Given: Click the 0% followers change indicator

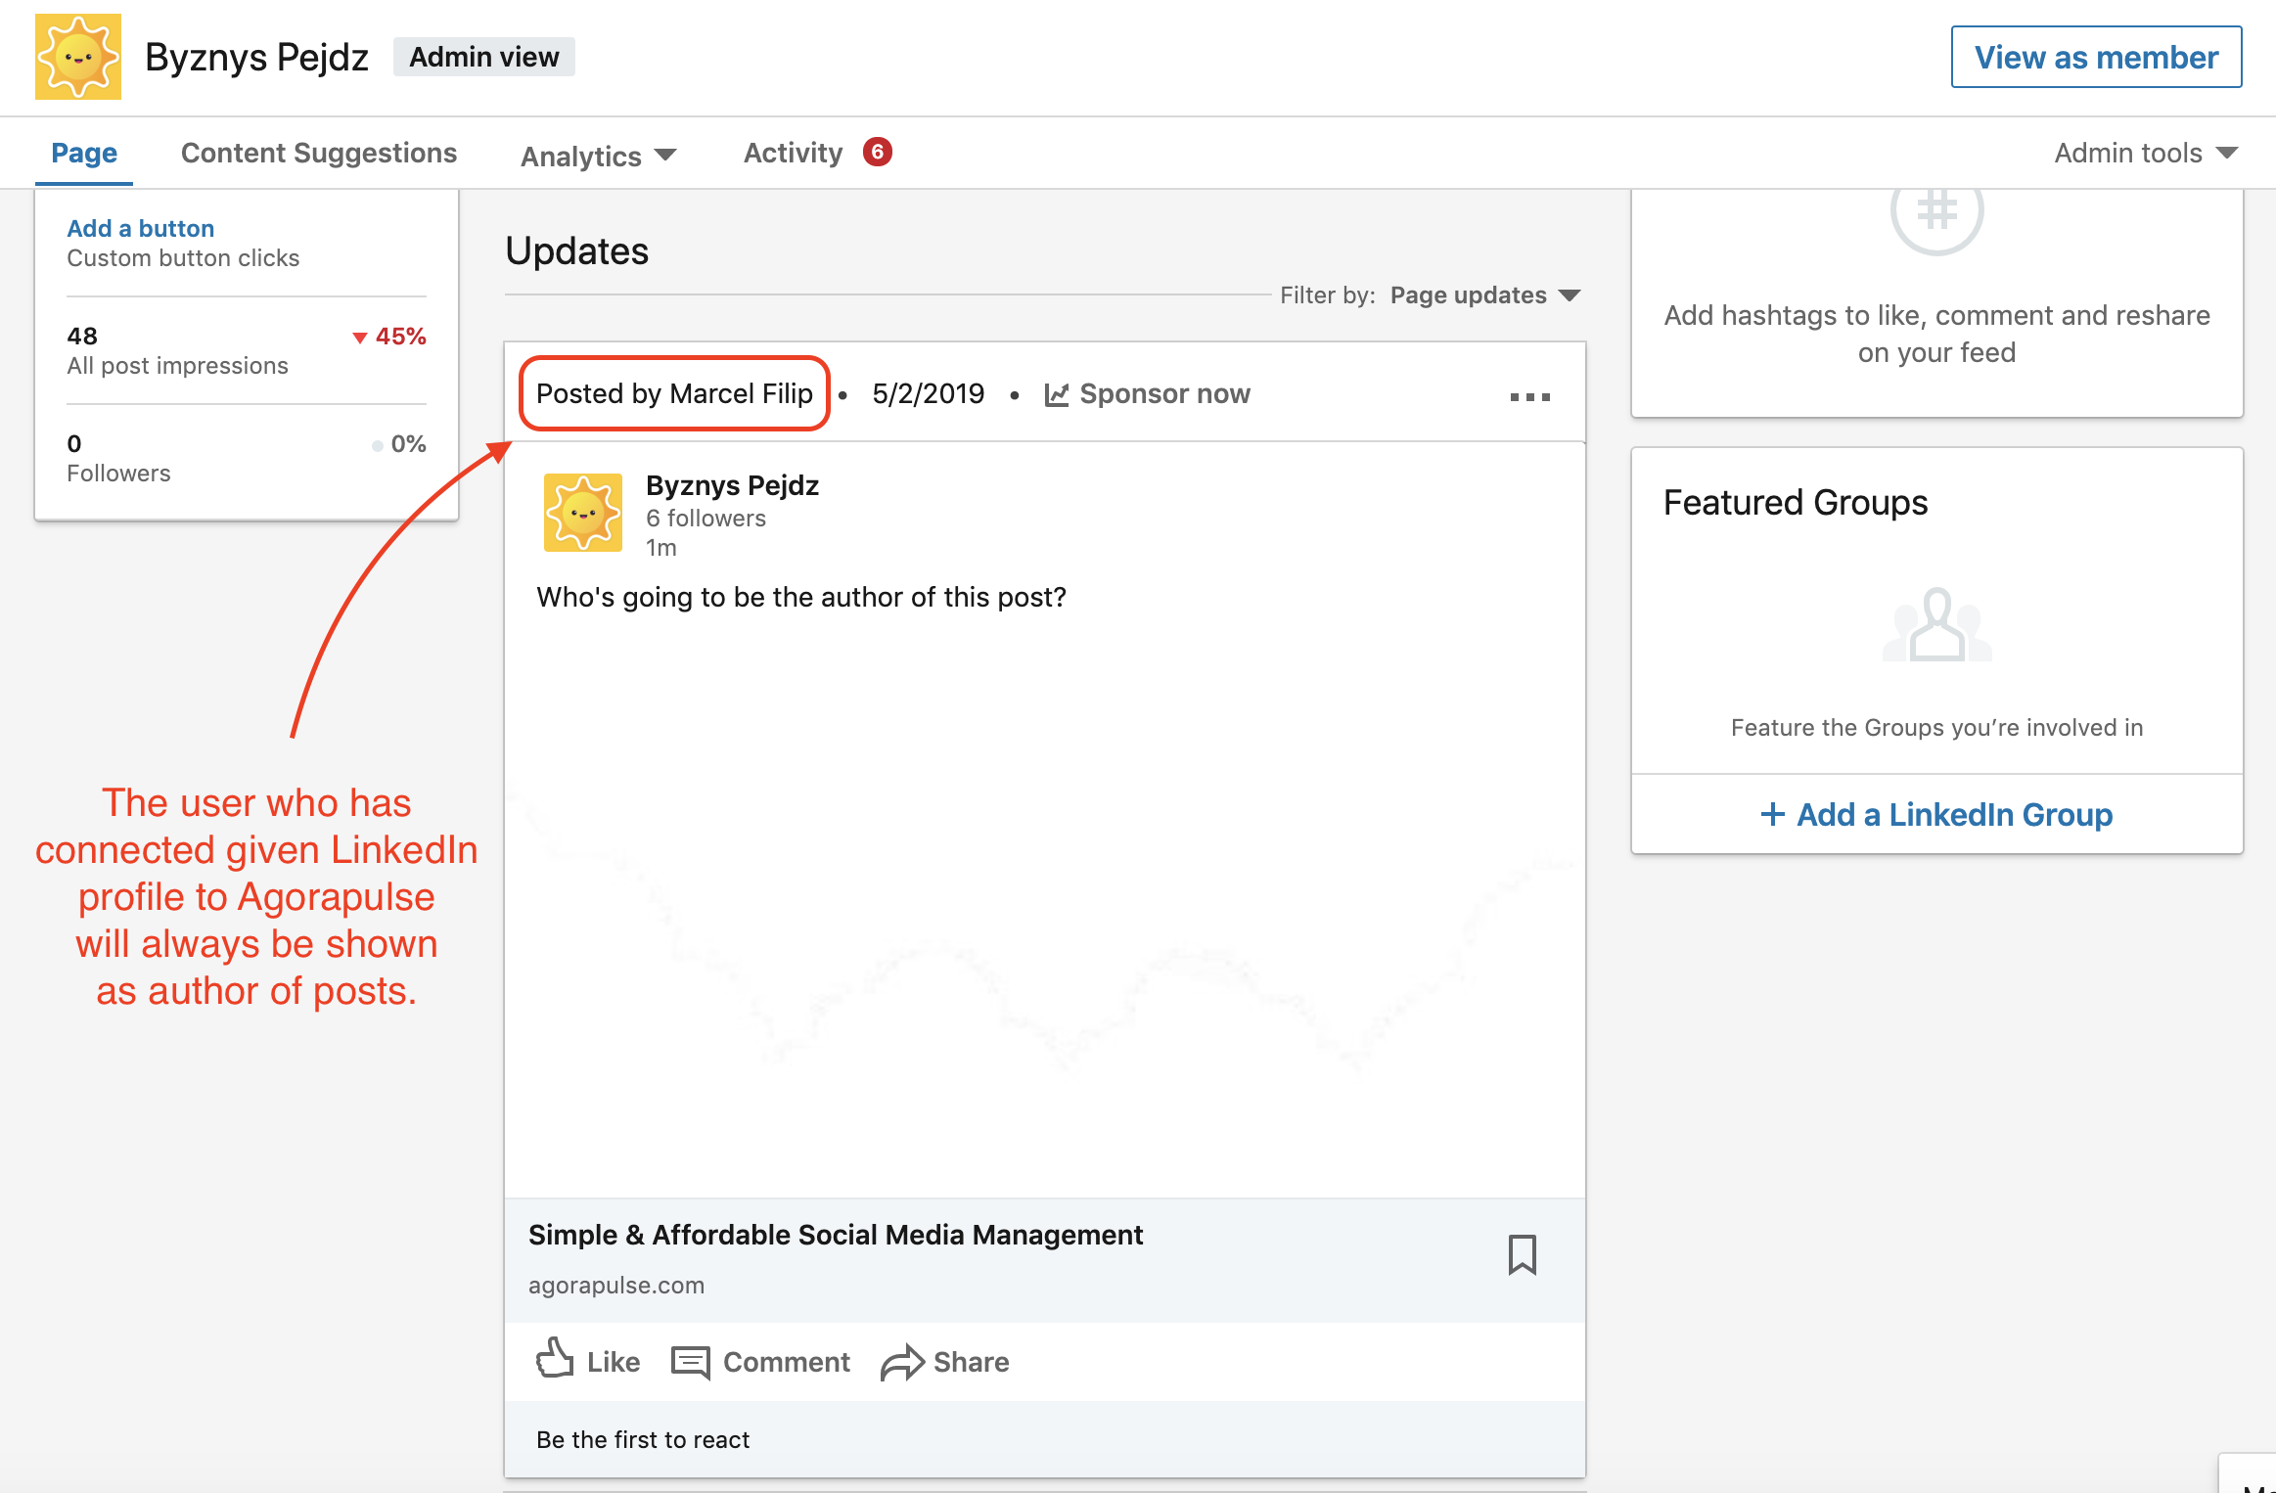Looking at the screenshot, I should click(399, 444).
